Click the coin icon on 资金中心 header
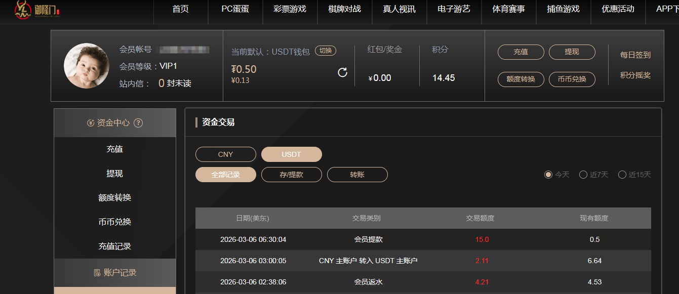The width and height of the screenshot is (679, 294). coord(90,122)
